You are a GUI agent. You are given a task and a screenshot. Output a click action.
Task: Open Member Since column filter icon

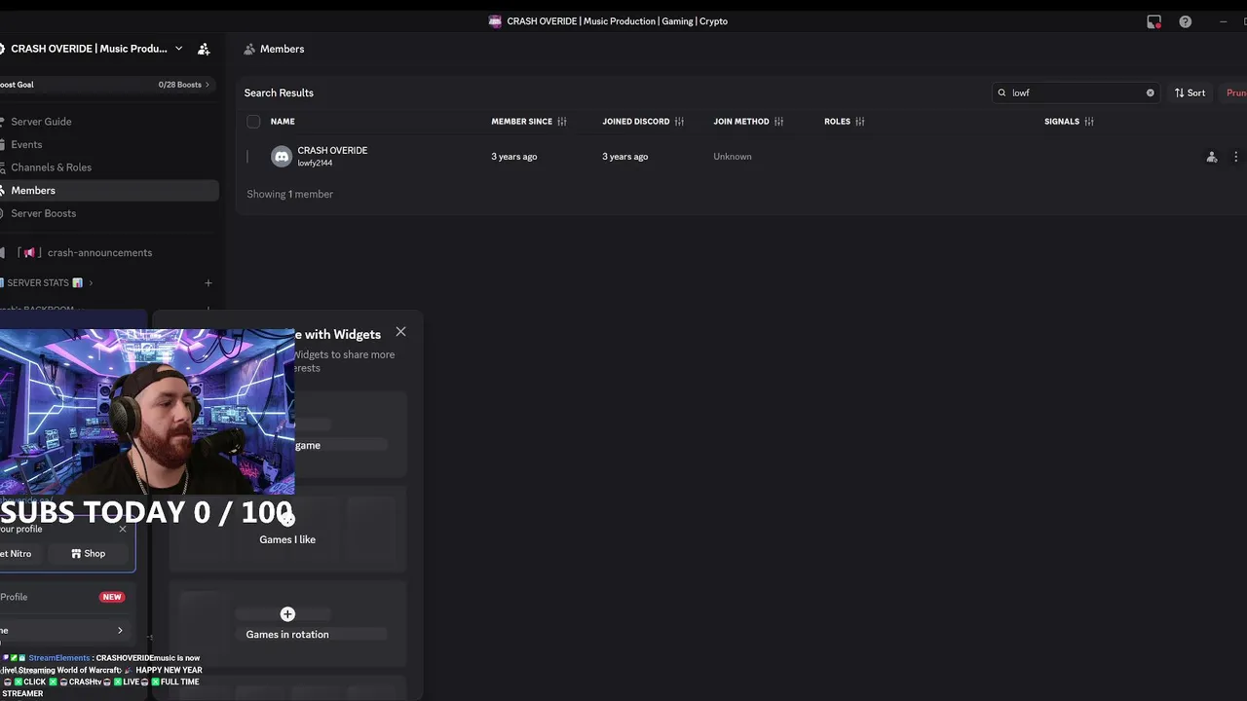pos(562,122)
